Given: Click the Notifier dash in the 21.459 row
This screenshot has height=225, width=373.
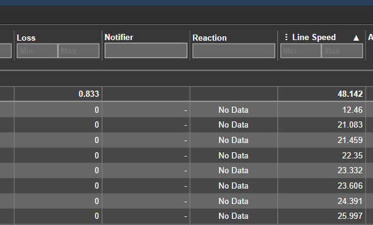Looking at the screenshot, I should tap(186, 141).
